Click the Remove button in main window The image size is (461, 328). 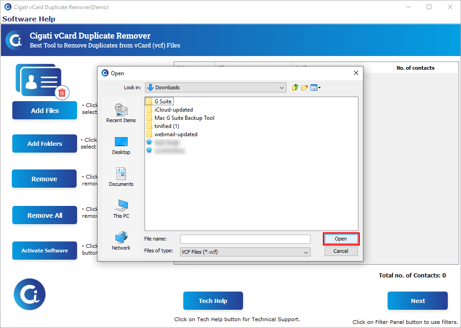[44, 179]
